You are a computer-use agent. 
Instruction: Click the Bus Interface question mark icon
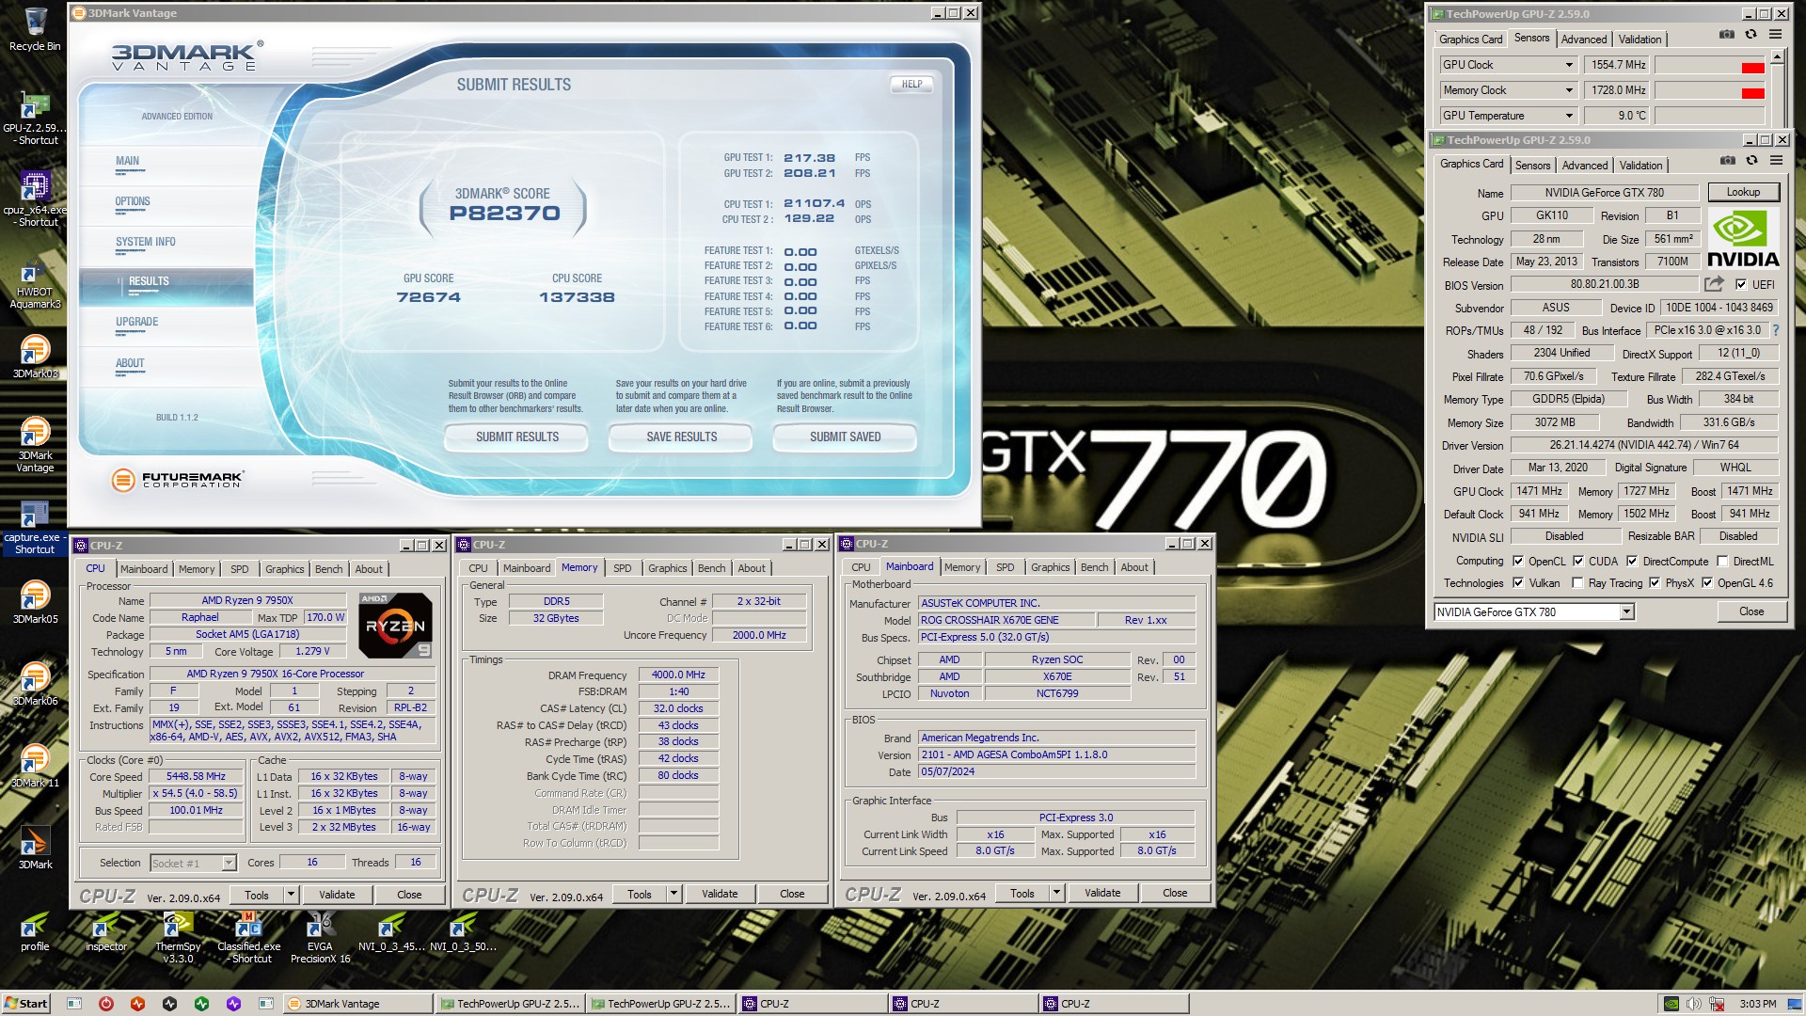pyautogui.click(x=1776, y=330)
